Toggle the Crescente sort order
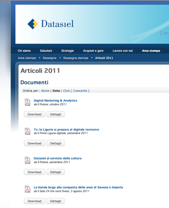 (x=80, y=91)
